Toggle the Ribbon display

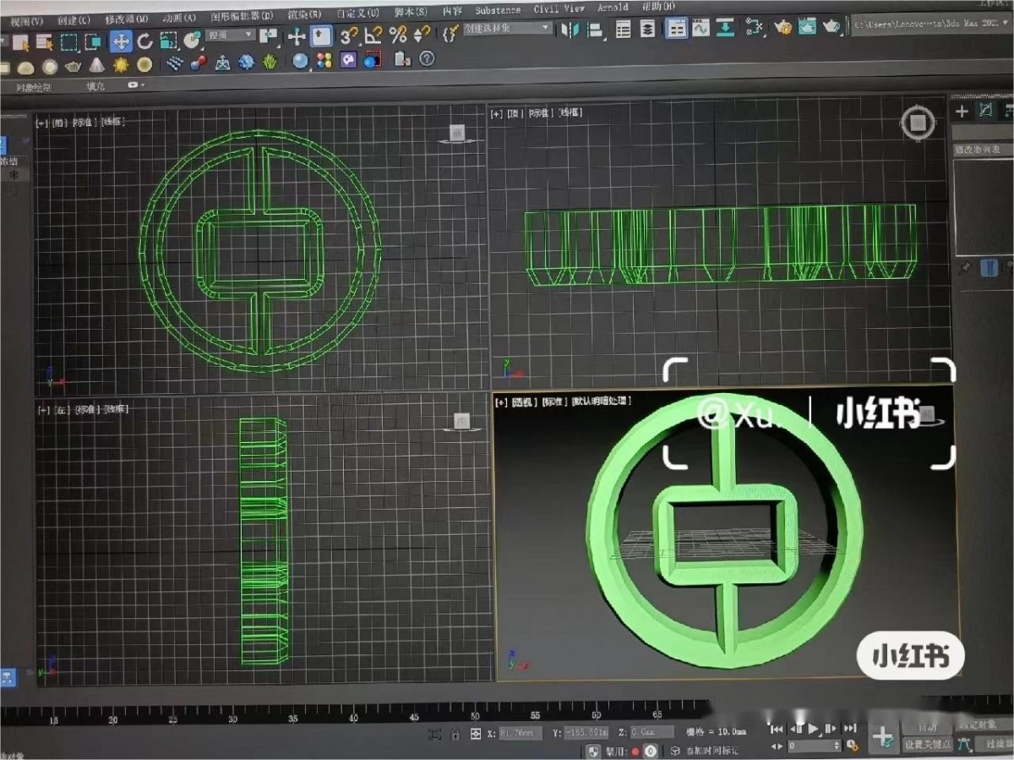tap(676, 29)
